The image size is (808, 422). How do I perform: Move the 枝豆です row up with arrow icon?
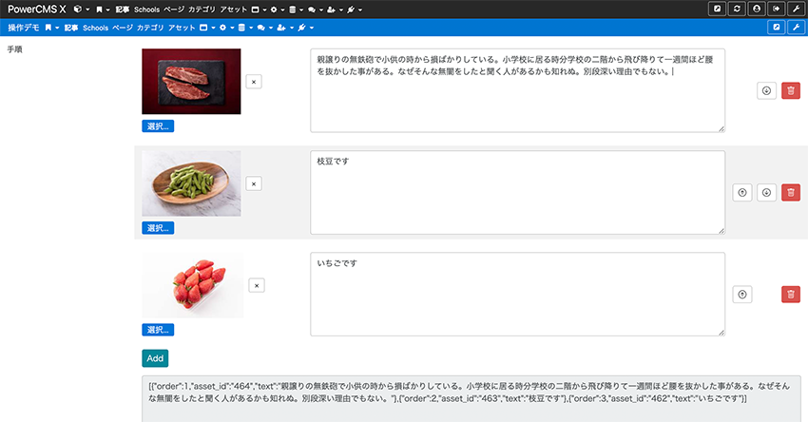click(742, 193)
